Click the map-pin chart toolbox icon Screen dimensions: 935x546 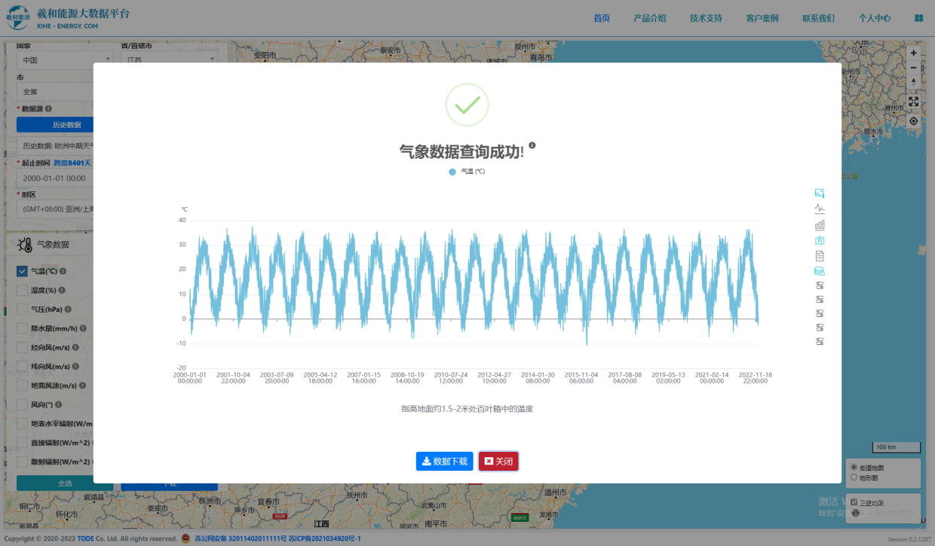coord(820,240)
